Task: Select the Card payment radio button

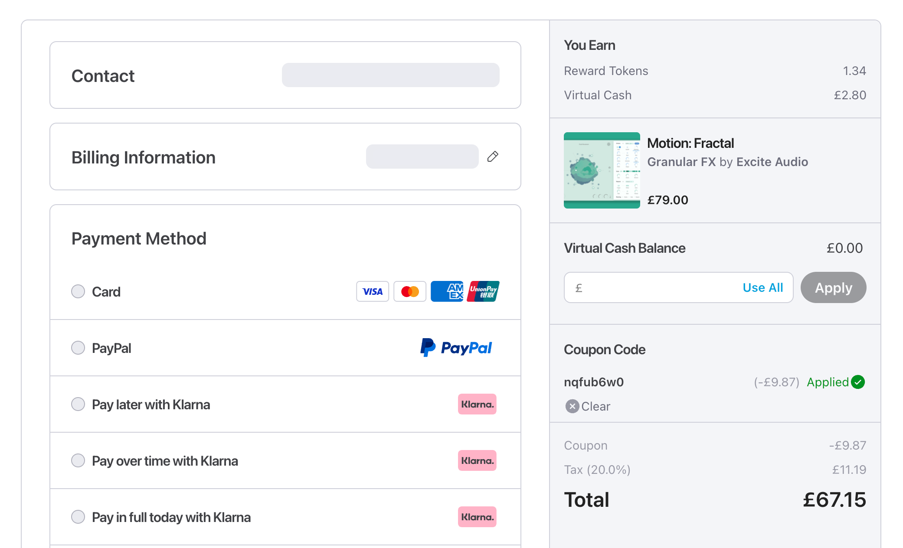Action: [x=78, y=291]
